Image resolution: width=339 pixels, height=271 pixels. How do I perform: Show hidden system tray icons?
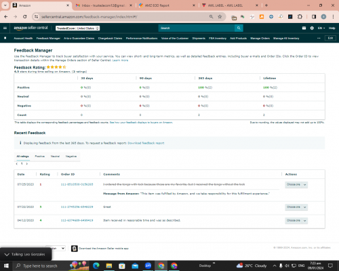click(274, 266)
